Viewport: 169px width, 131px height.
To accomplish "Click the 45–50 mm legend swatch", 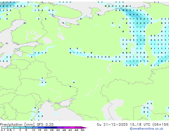I will 78,128.
